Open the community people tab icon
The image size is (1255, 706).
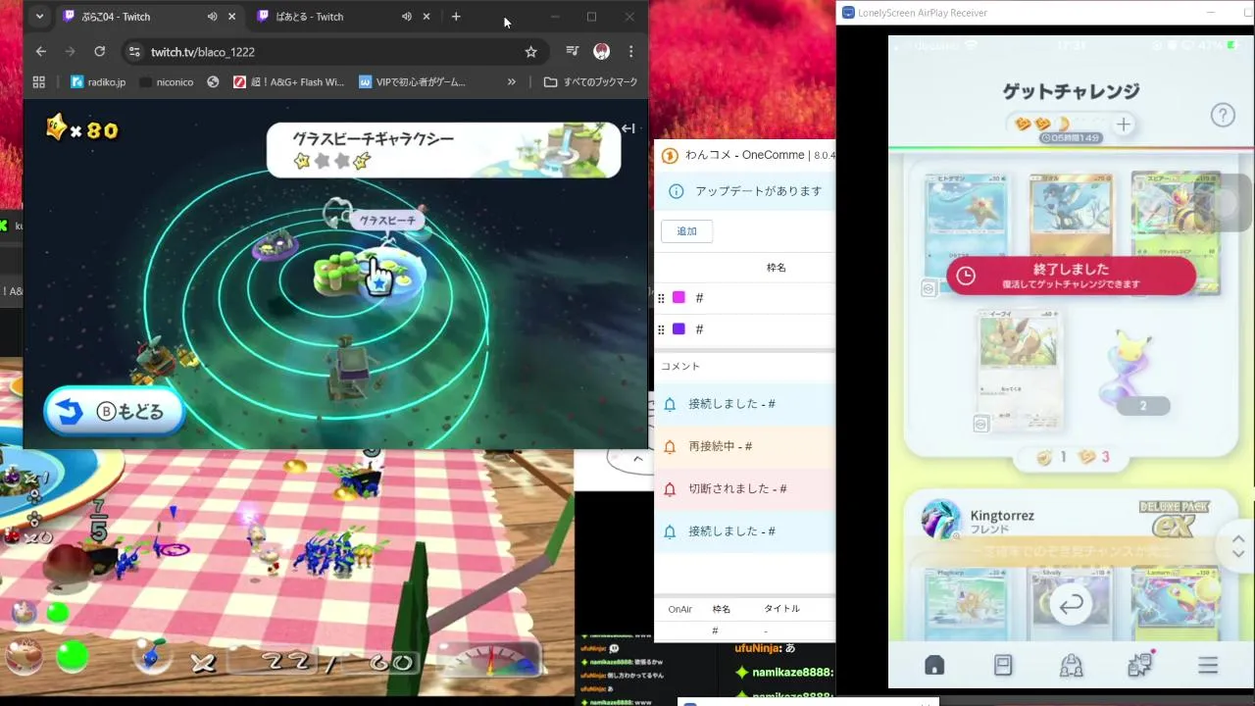[1071, 666]
